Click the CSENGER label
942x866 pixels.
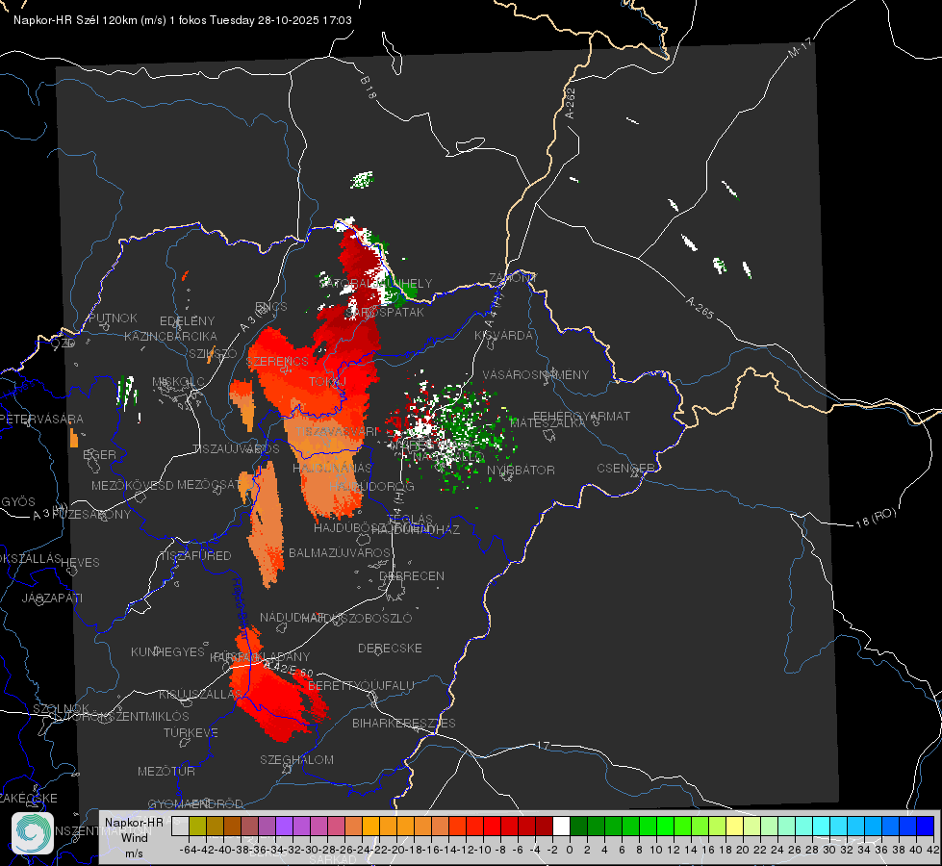[625, 468]
